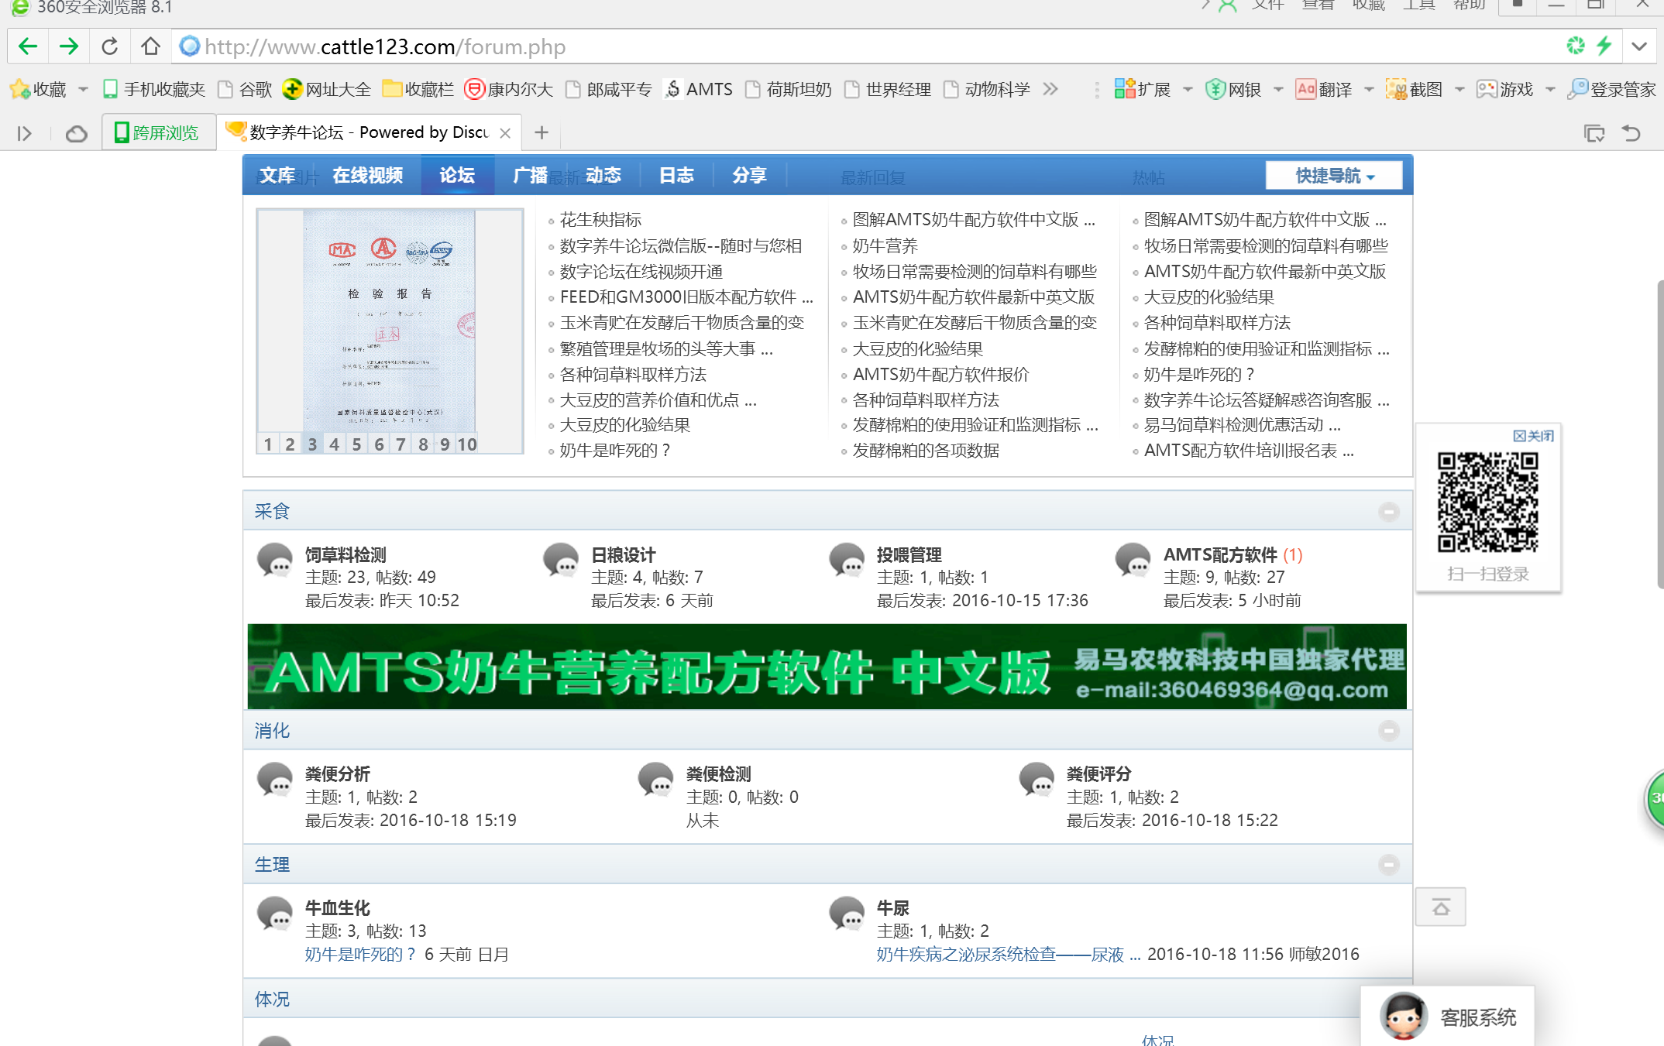Show more bookmarks with the double chevron

pos(1050,89)
